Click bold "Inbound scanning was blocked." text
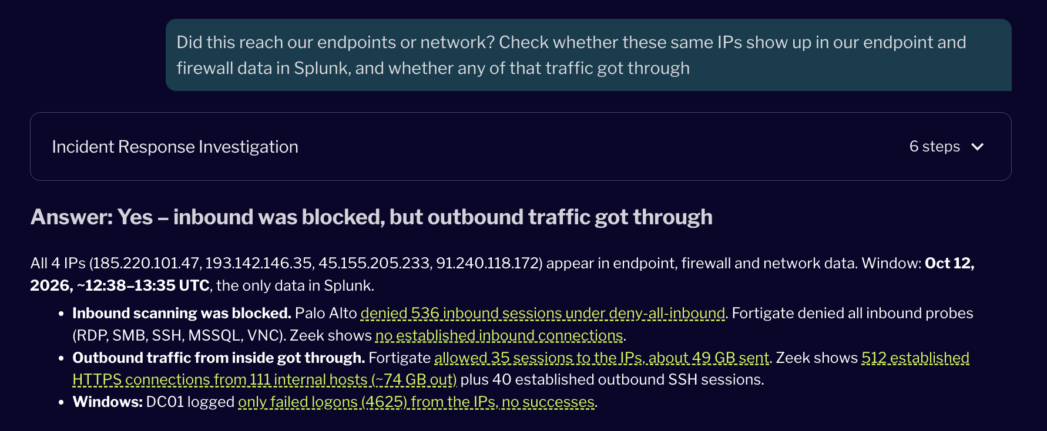 click(x=182, y=314)
